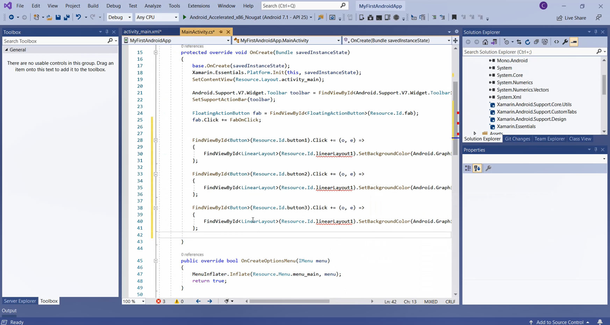
Task: Click the editor's horizontal scrollbar thumb
Action: point(289,301)
